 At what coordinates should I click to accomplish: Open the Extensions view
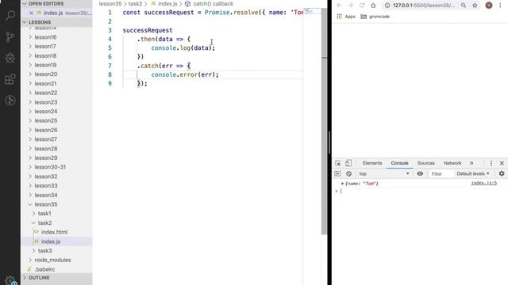coord(10,79)
